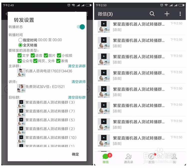Click avatar of target group (10)
Screen dimensions: 187x168
pyautogui.click(x=21, y=139)
